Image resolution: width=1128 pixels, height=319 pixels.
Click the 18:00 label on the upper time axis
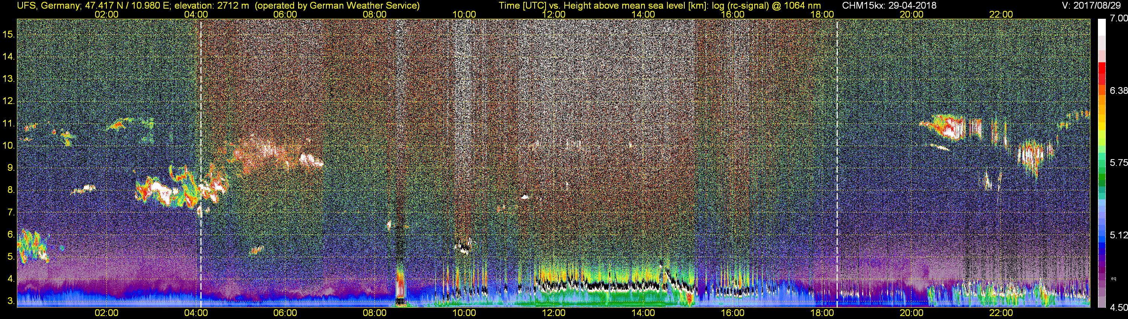(822, 14)
